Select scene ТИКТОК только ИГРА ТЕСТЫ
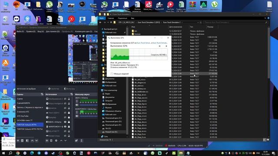Image resolution: width=278 pixels, height=156 pixels. [30, 129]
